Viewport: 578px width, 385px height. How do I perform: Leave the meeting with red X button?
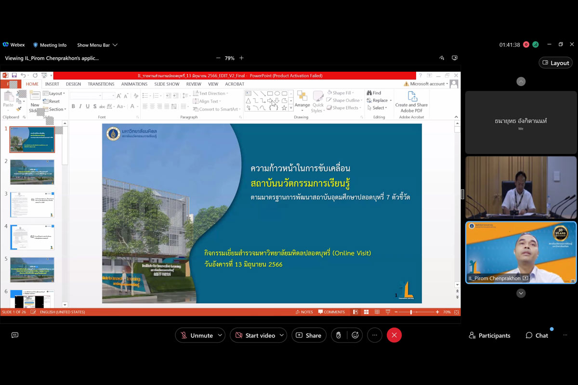click(x=394, y=335)
